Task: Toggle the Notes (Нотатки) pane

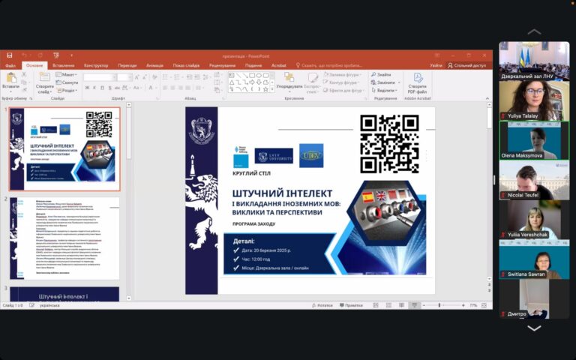Action: coord(321,305)
